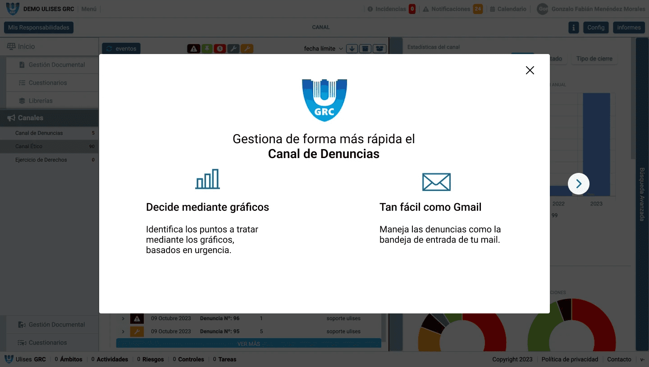
Task: Expand the Denuncia Nº: 95 row
Action: (x=123, y=332)
